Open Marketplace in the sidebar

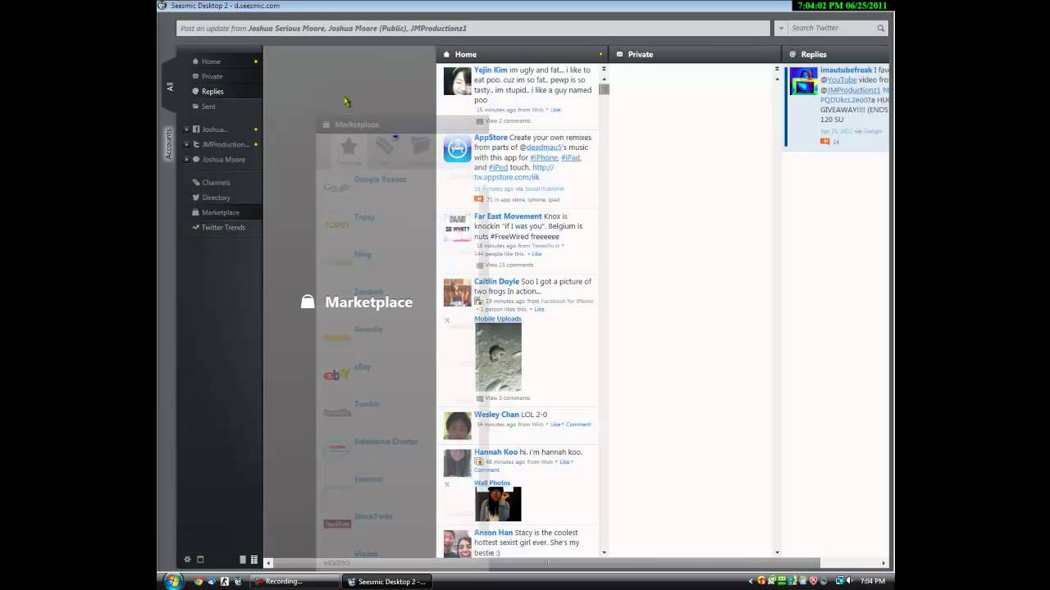219,212
